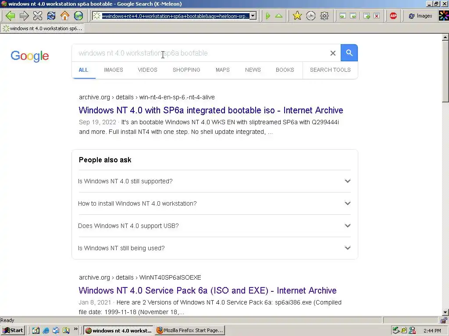Screen dimensions: 449x336
Task: Open 'Windows NT 4.0 with SP6a integrated bootable iso' result
Action: [211, 110]
